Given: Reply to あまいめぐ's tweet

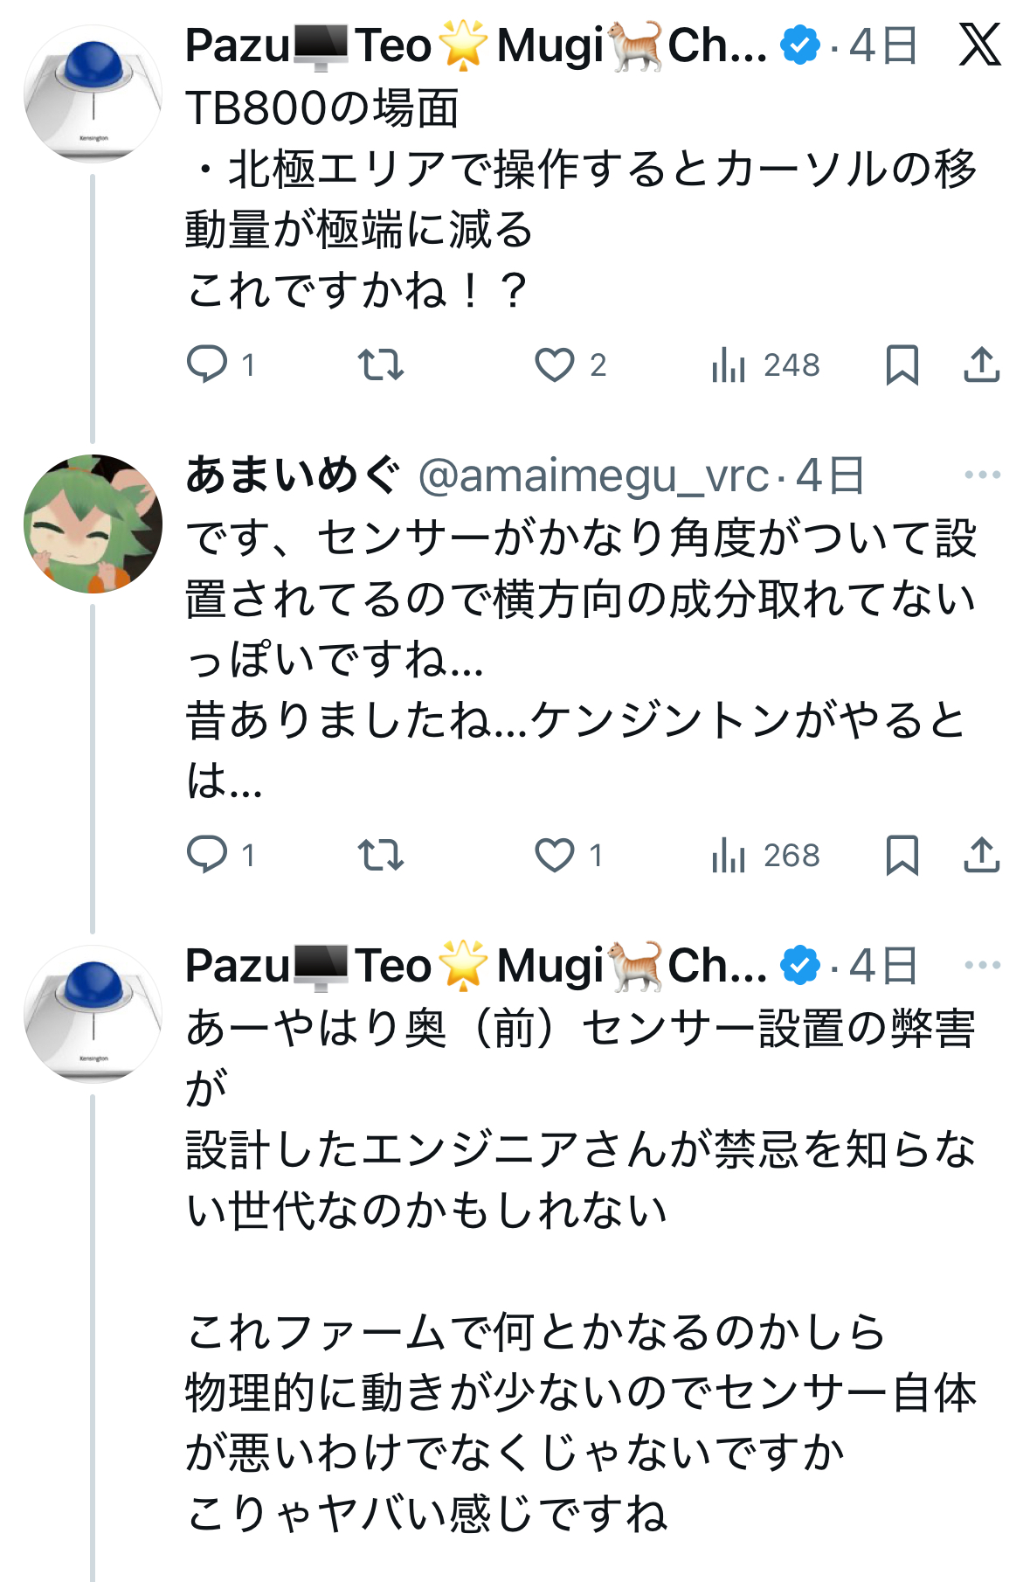Looking at the screenshot, I should pyautogui.click(x=207, y=855).
